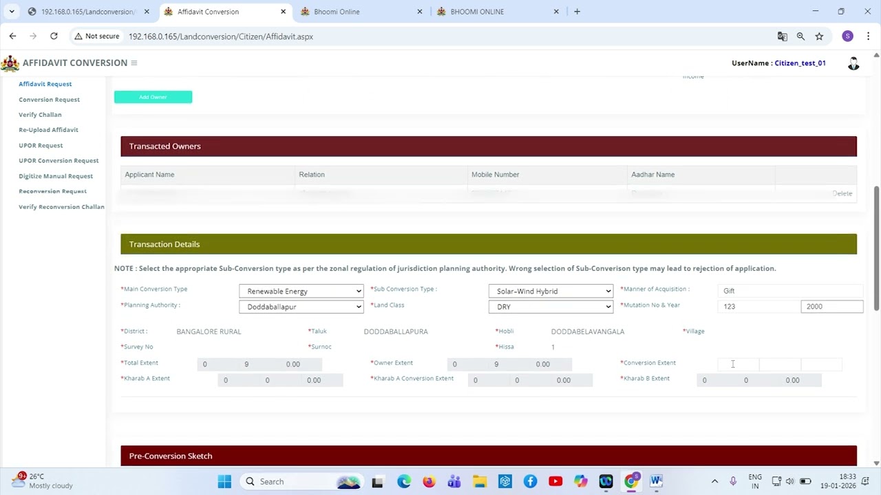
Task: Open the Sub Conversion Type dropdown
Action: pos(551,291)
